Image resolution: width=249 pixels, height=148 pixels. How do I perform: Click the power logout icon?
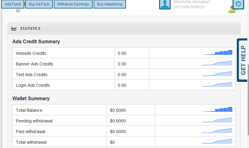pos(238,4)
